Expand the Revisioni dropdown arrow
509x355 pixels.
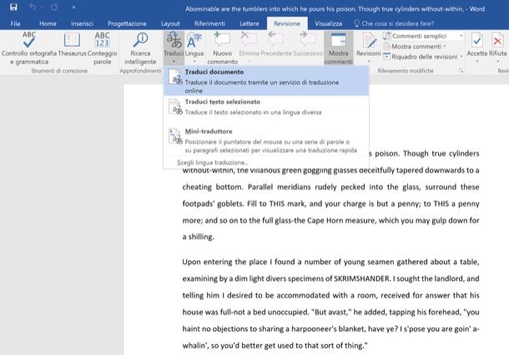[369, 62]
